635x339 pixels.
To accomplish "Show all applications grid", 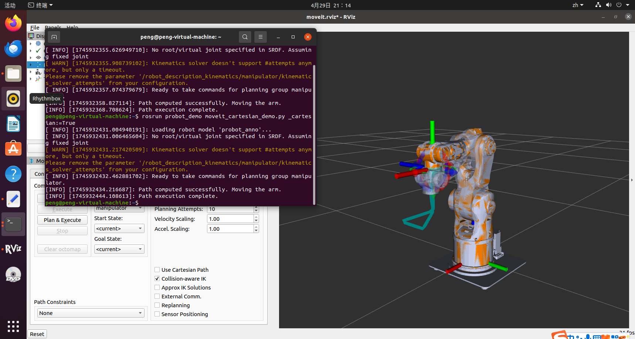I will point(13,326).
